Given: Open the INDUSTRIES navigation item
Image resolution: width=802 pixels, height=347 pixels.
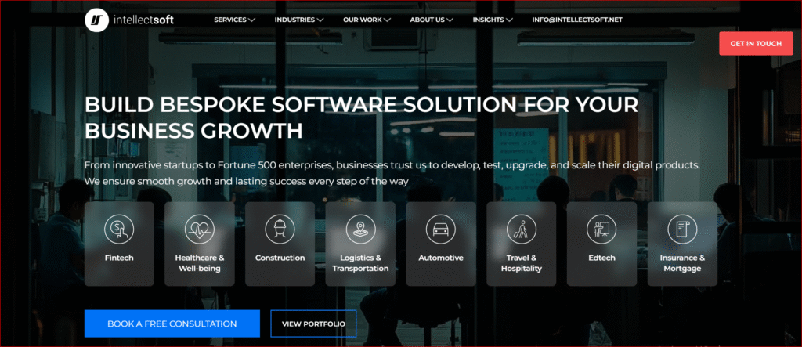Looking at the screenshot, I should (294, 20).
